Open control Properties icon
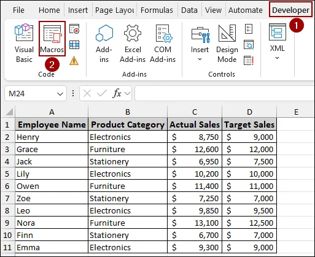315x257 pixels. pos(249,29)
